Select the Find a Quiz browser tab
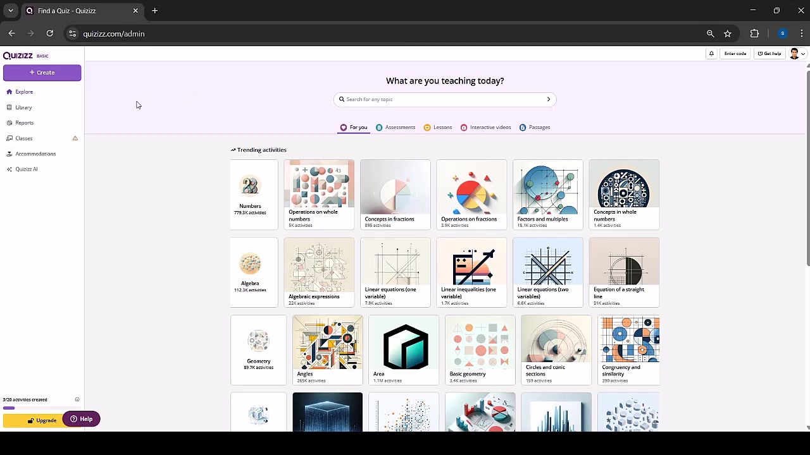The image size is (810, 455). (x=82, y=11)
